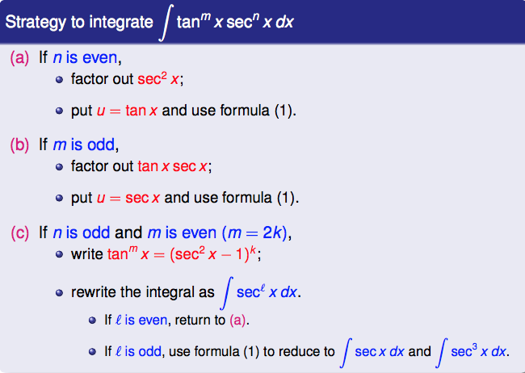This screenshot has height=373, width=525.
Task: Click the bullet before "factor out tan x sec x"
Action: pos(60,168)
